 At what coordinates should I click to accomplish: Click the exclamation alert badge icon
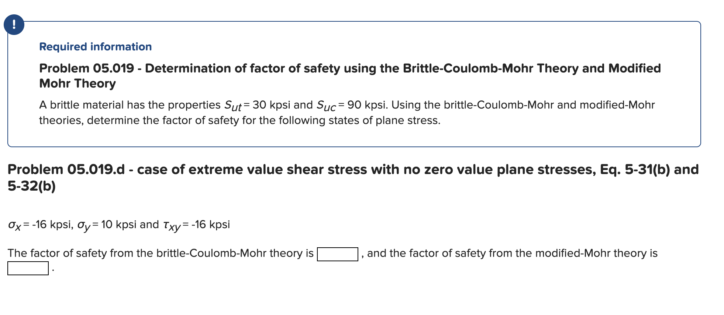pyautogui.click(x=14, y=25)
